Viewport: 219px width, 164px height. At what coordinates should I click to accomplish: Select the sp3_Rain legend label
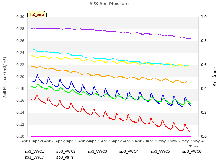pyautogui.click(x=65, y=158)
